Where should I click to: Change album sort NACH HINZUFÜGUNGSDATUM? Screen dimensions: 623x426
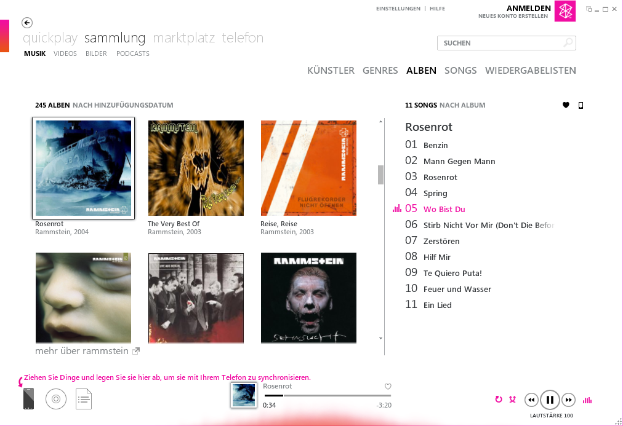[x=123, y=105]
